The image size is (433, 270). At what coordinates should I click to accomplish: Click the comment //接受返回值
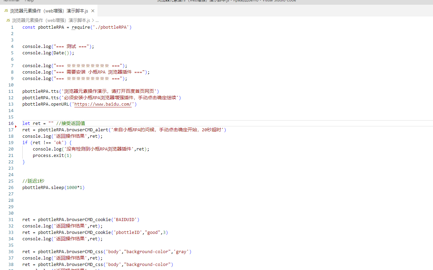click(x=71, y=123)
